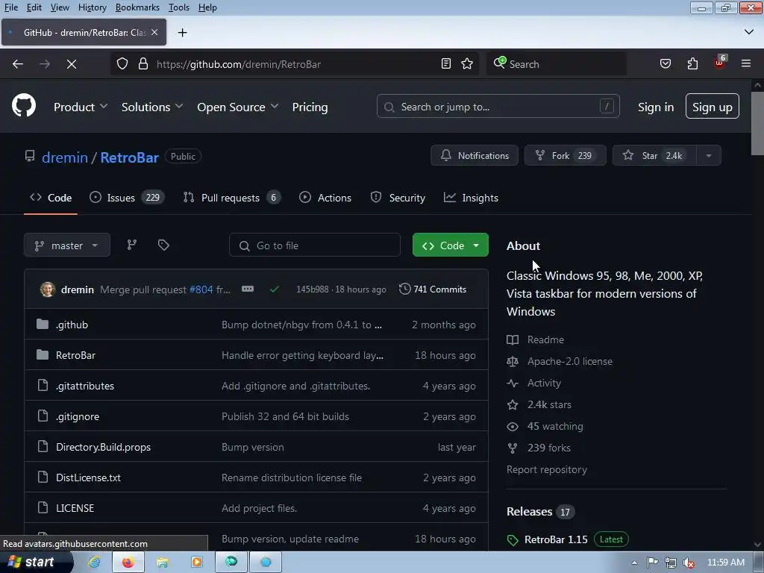Switch to Pull requests tab
This screenshot has height=573, width=764.
(231, 198)
